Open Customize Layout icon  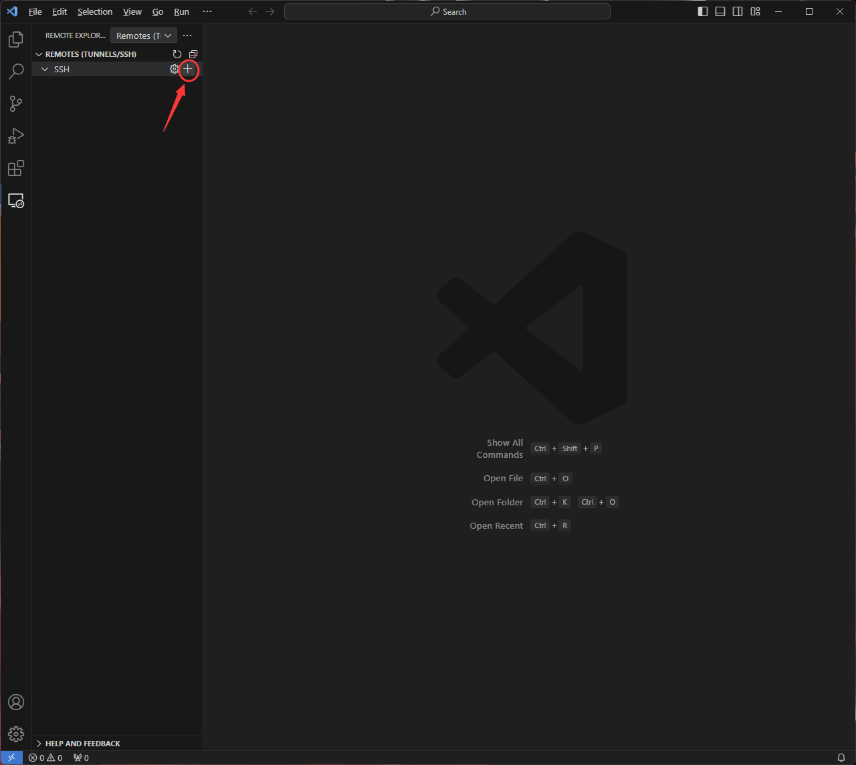tap(756, 11)
